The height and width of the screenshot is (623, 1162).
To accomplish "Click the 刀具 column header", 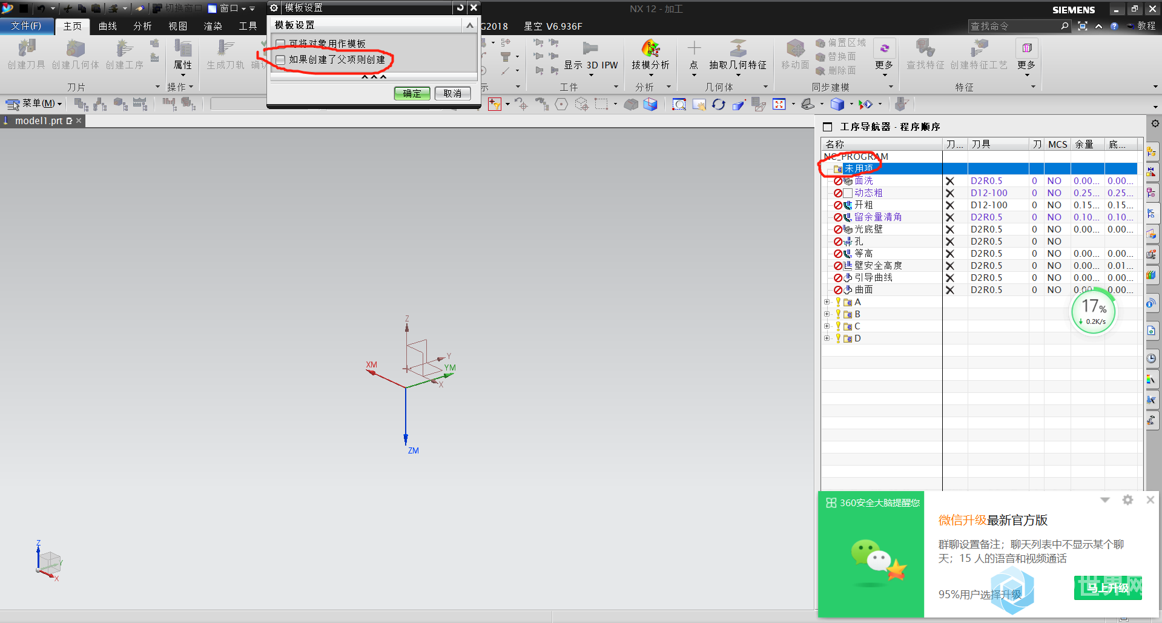I will pos(998,144).
